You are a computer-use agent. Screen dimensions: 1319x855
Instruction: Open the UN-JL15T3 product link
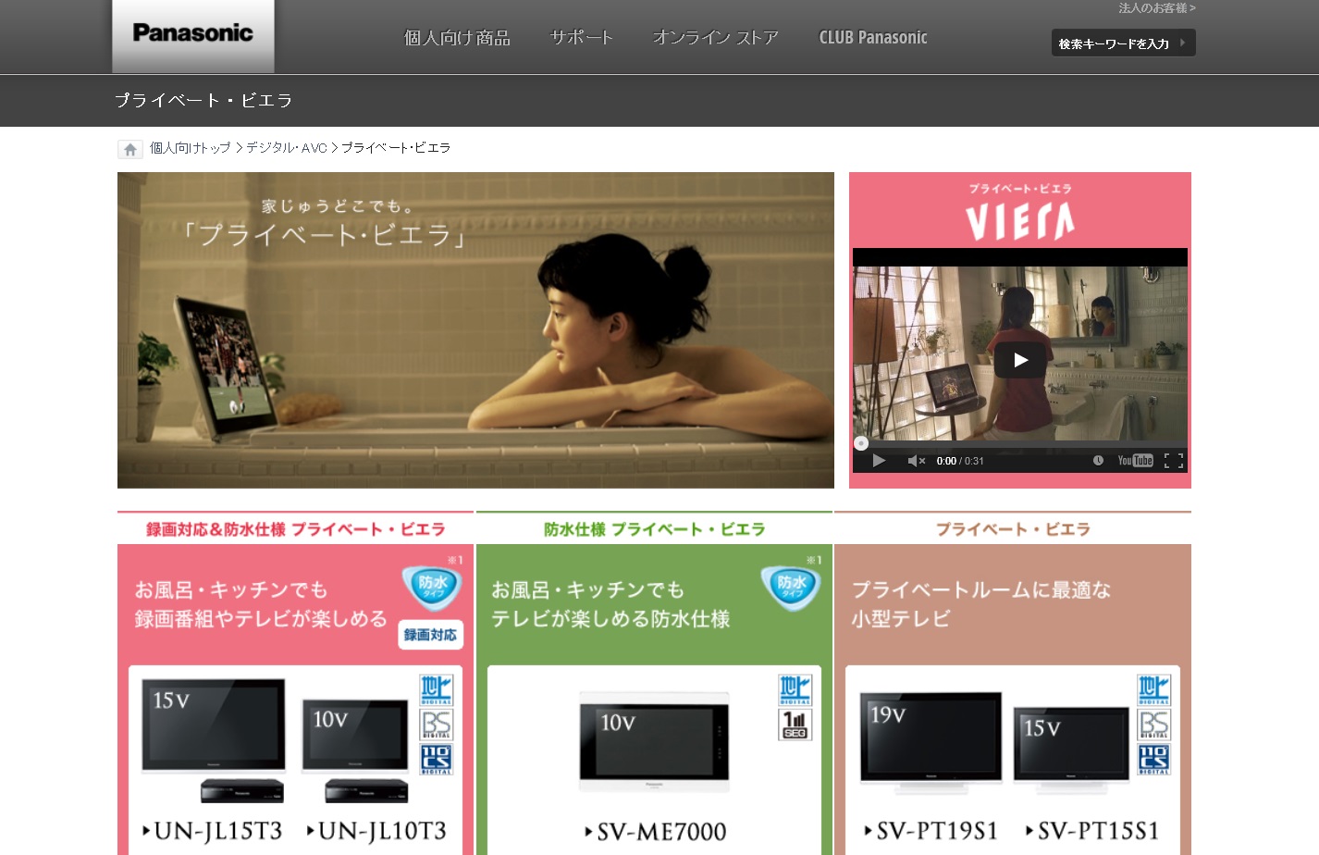pos(213,831)
